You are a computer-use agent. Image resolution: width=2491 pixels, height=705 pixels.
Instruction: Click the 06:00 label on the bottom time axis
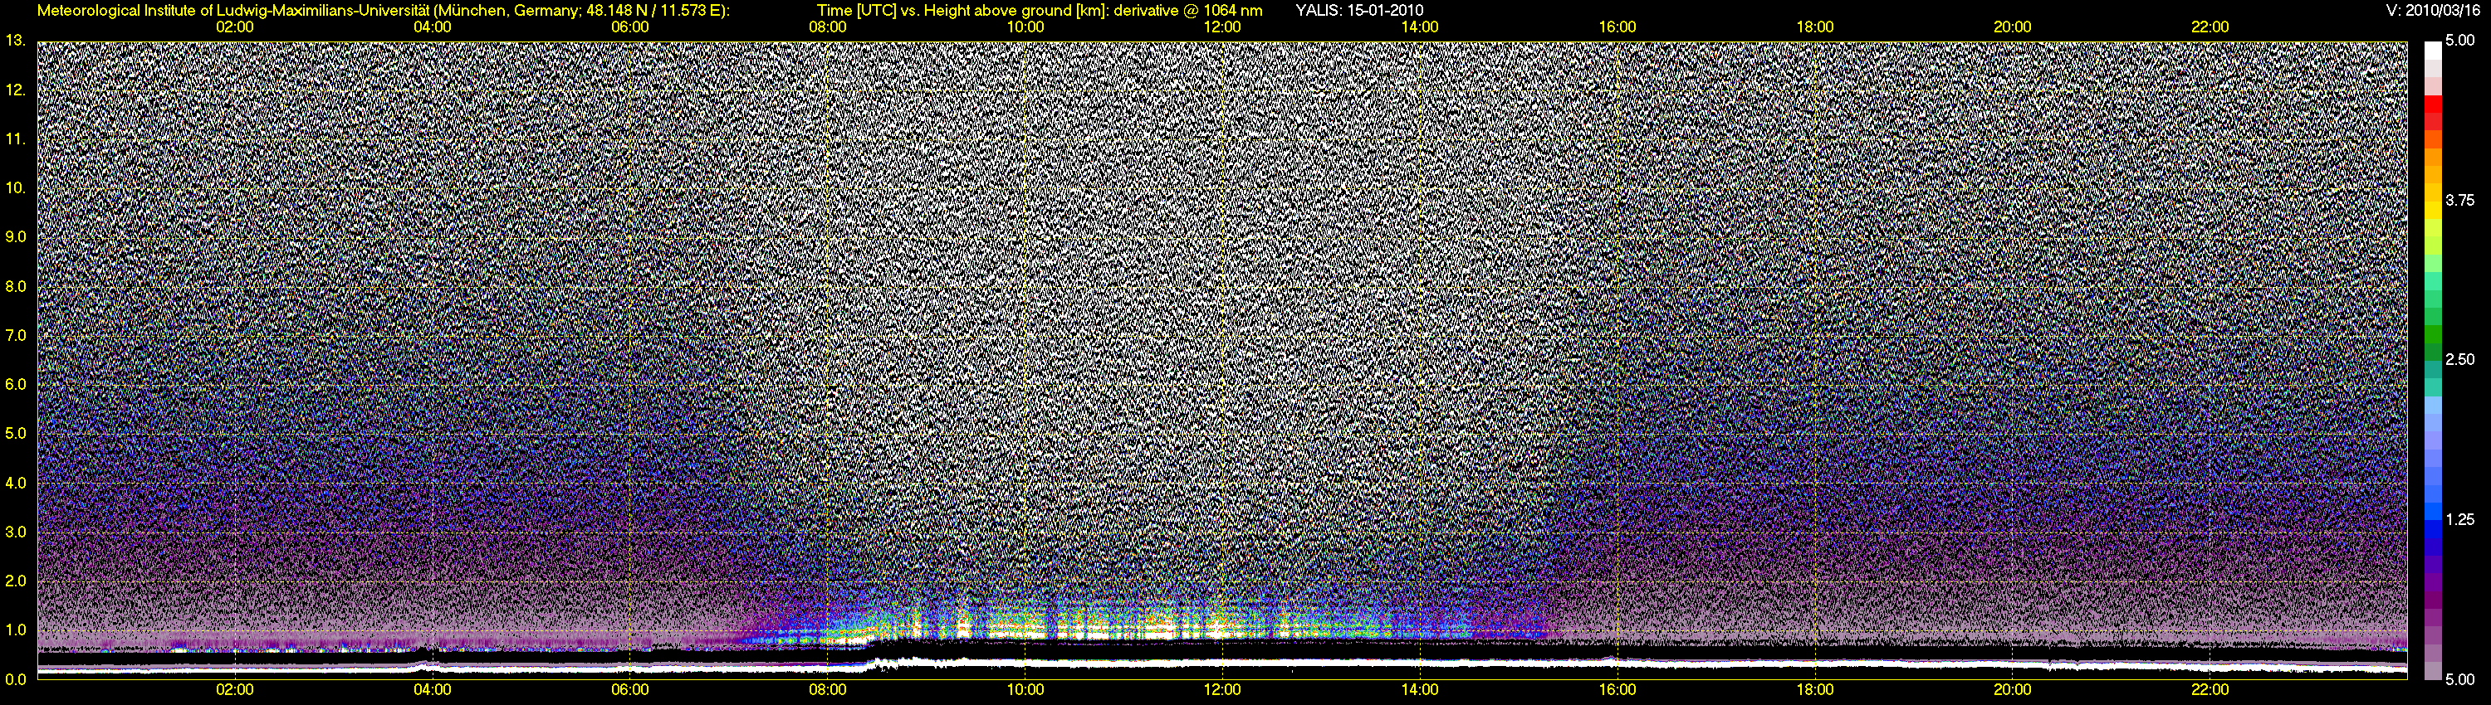point(629,691)
